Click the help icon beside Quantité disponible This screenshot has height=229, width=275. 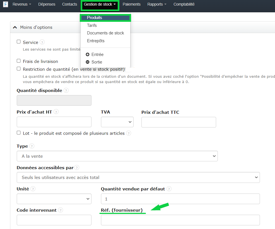point(66,90)
